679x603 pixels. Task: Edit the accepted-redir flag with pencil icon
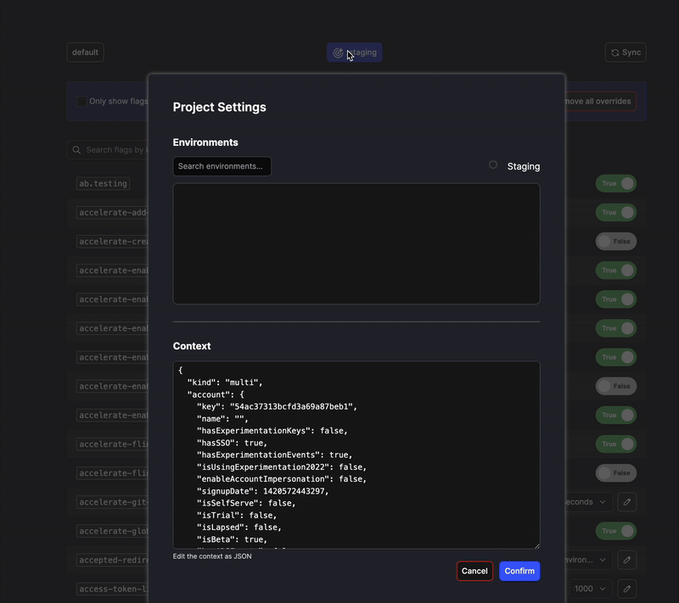tap(627, 560)
